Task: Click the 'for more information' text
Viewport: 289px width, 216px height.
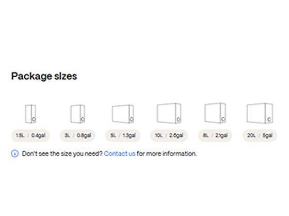Action: click(x=167, y=154)
